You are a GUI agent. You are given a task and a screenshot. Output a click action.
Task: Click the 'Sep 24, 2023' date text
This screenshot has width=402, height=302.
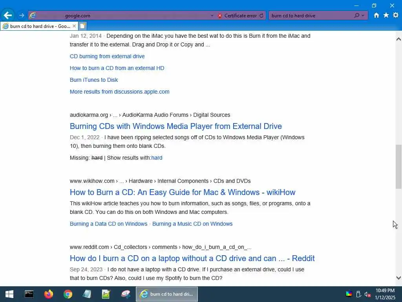[x=86, y=269]
